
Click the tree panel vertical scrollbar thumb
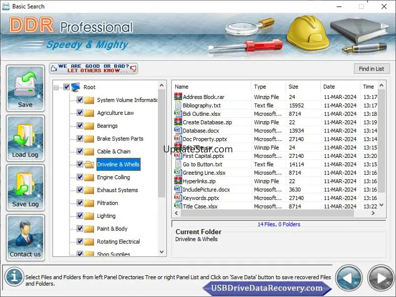(161, 144)
